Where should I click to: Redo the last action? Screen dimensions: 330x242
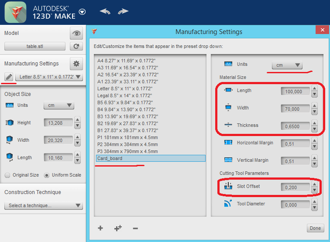pyautogui.click(x=123, y=11)
